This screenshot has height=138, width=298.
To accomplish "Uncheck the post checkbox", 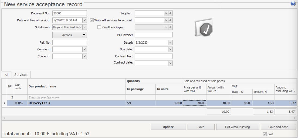I will (265, 134).
